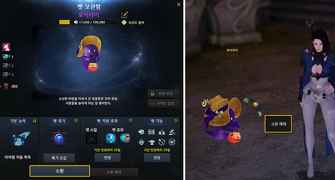Click the 숙련도 물약 potion icon
The height and width of the screenshot is (180, 335).
click(124, 22)
